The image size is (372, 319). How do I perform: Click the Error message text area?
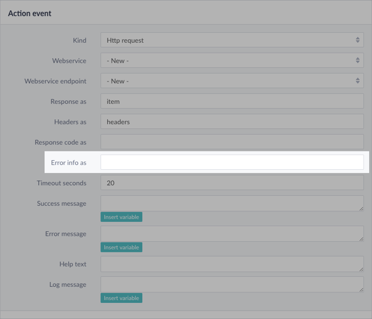232,234
